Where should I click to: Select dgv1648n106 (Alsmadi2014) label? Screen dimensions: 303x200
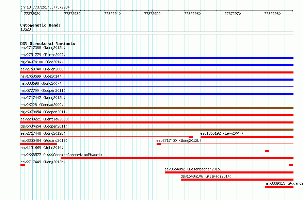[x=206, y=176]
